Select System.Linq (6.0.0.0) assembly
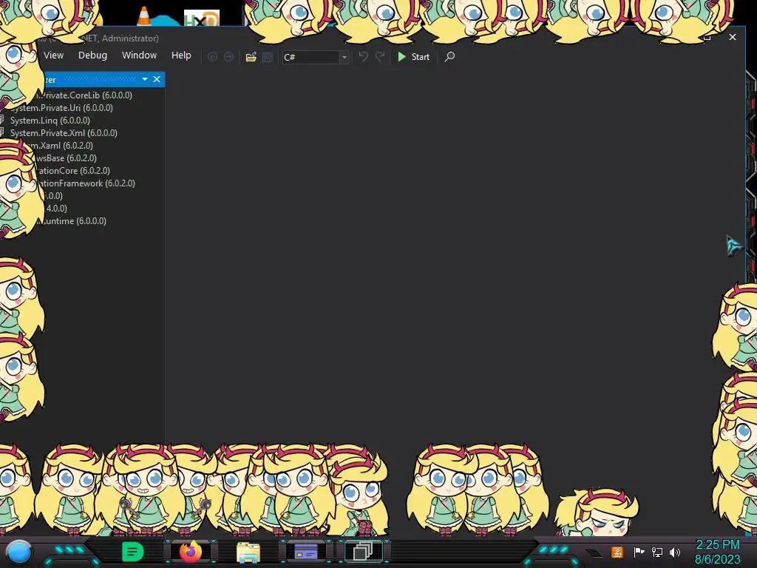The height and width of the screenshot is (568, 757). point(50,121)
